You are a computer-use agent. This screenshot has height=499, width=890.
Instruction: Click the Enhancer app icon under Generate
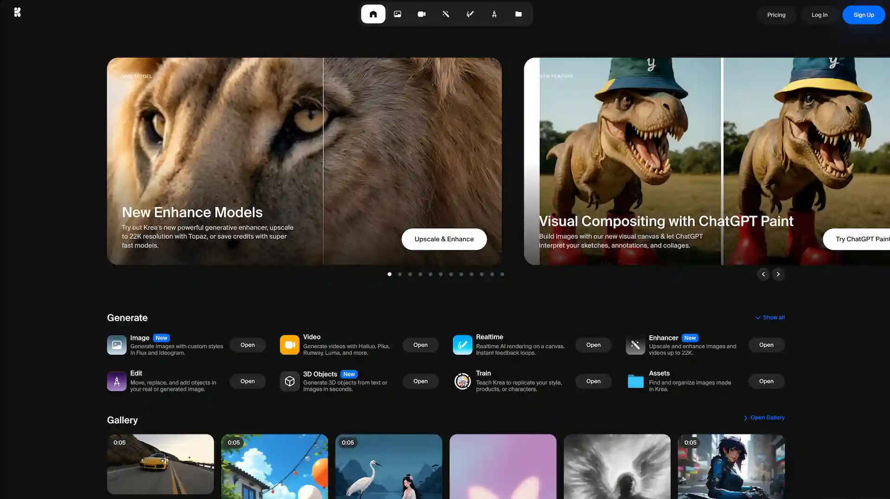coord(636,345)
